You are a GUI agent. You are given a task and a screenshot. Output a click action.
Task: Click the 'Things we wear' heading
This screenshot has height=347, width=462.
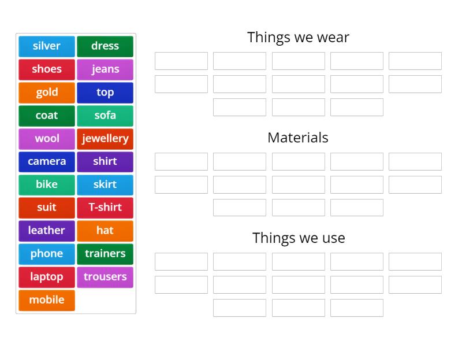(x=298, y=37)
